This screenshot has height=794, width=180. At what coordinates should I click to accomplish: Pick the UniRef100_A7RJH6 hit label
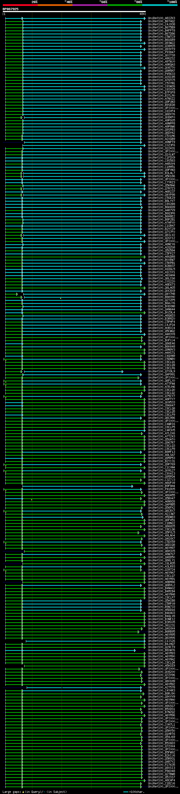(161, 387)
